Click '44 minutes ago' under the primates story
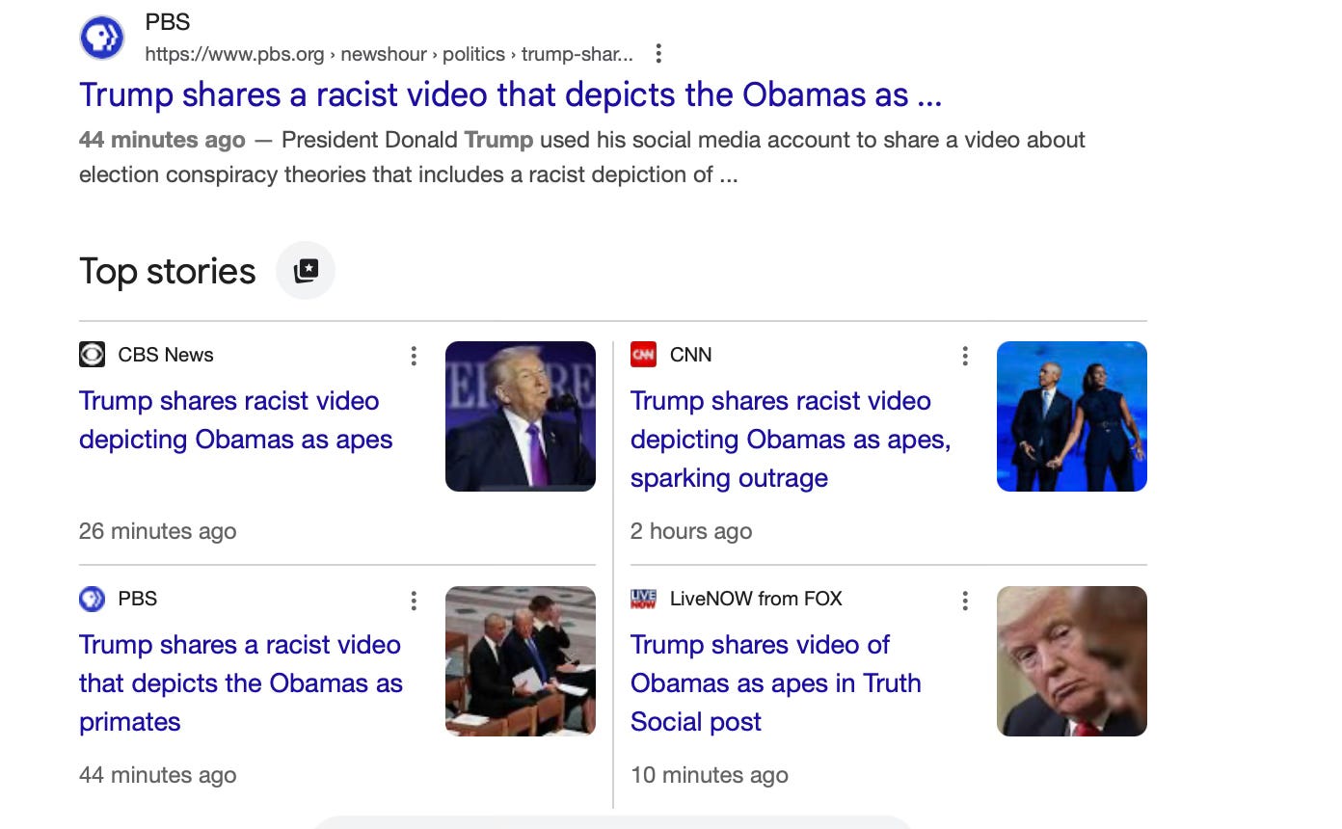Viewport: 1342px width, 829px height. pos(158,775)
